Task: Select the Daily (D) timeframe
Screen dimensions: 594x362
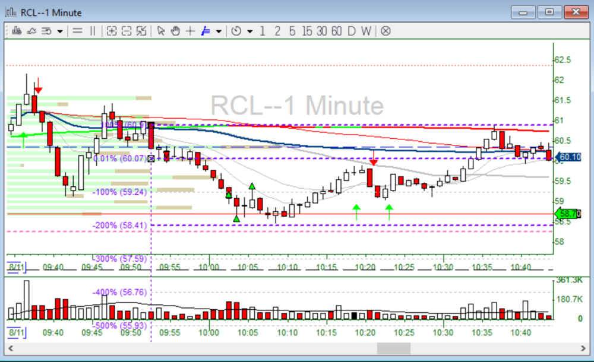Action: pos(351,31)
